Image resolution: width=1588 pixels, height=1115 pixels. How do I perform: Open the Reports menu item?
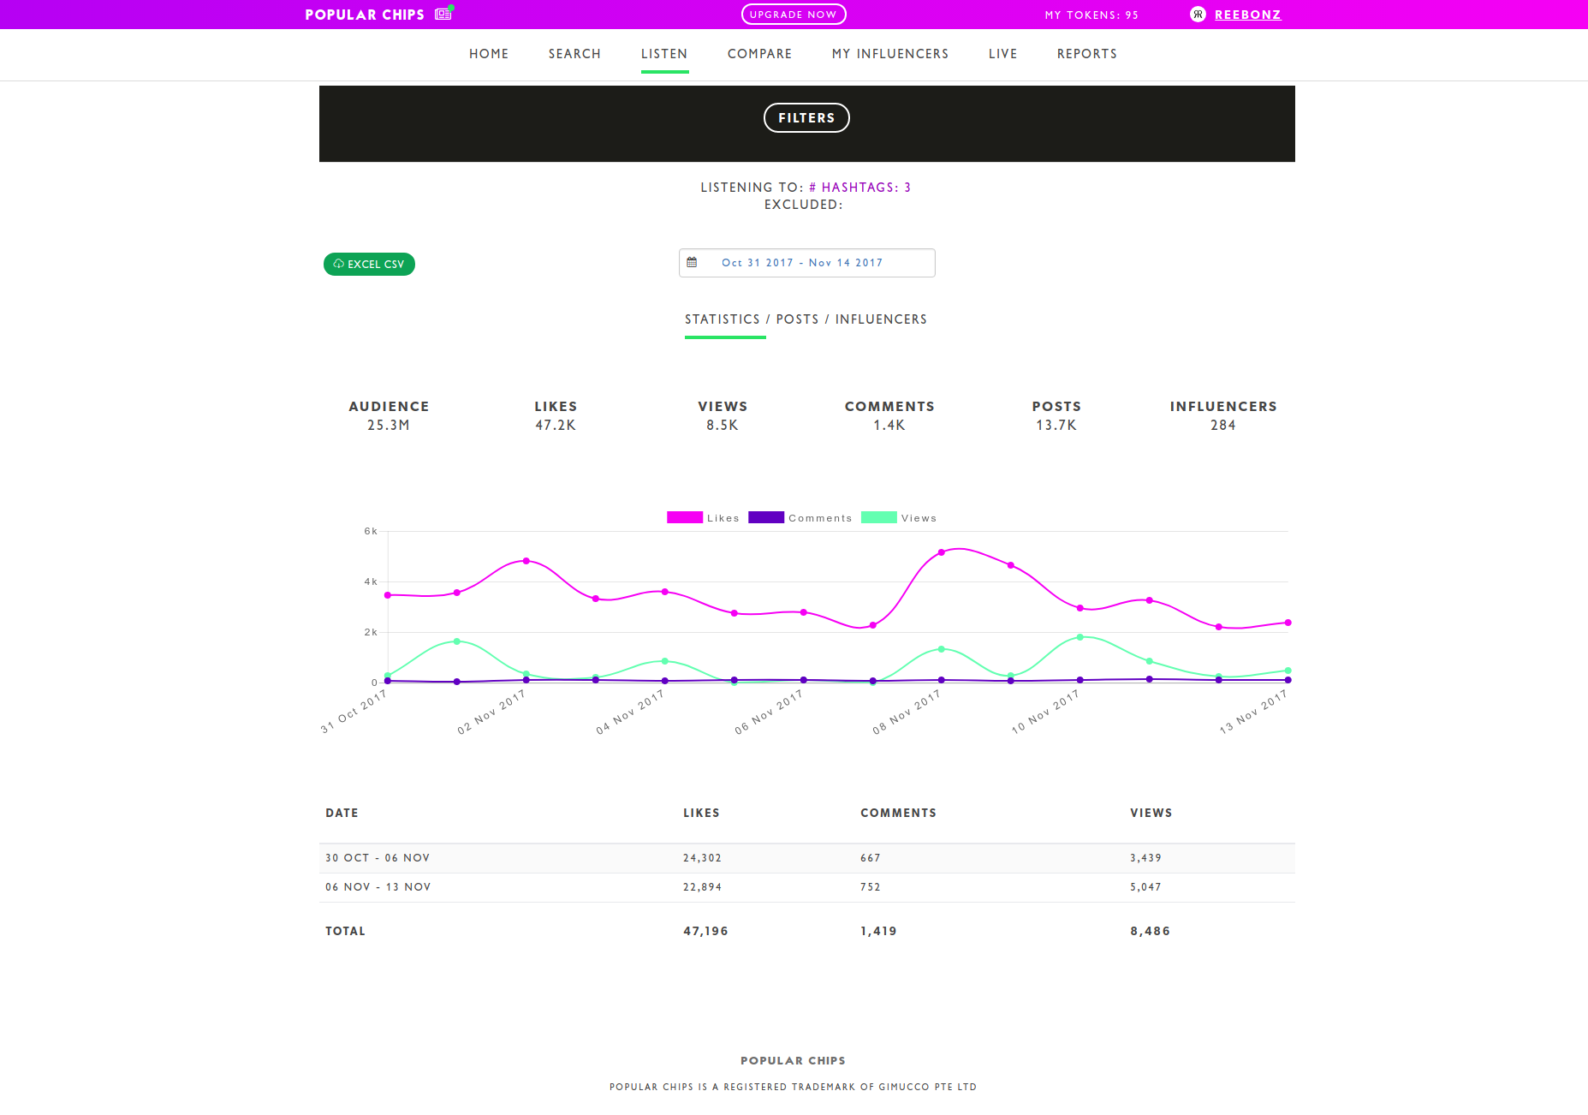point(1087,54)
